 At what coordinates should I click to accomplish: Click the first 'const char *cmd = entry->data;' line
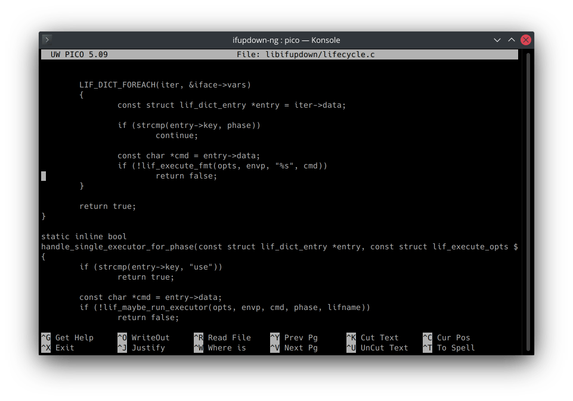point(188,156)
